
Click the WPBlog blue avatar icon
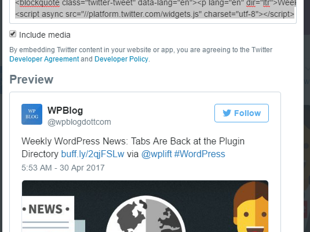tap(32, 114)
